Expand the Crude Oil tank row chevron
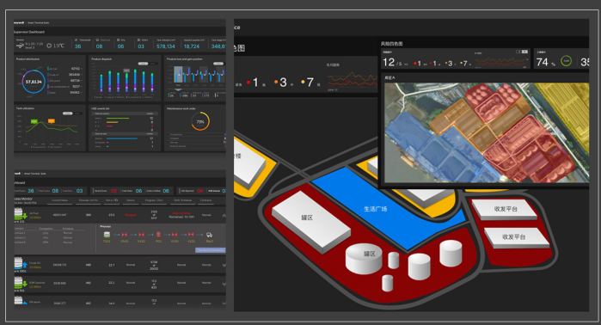 point(224,265)
